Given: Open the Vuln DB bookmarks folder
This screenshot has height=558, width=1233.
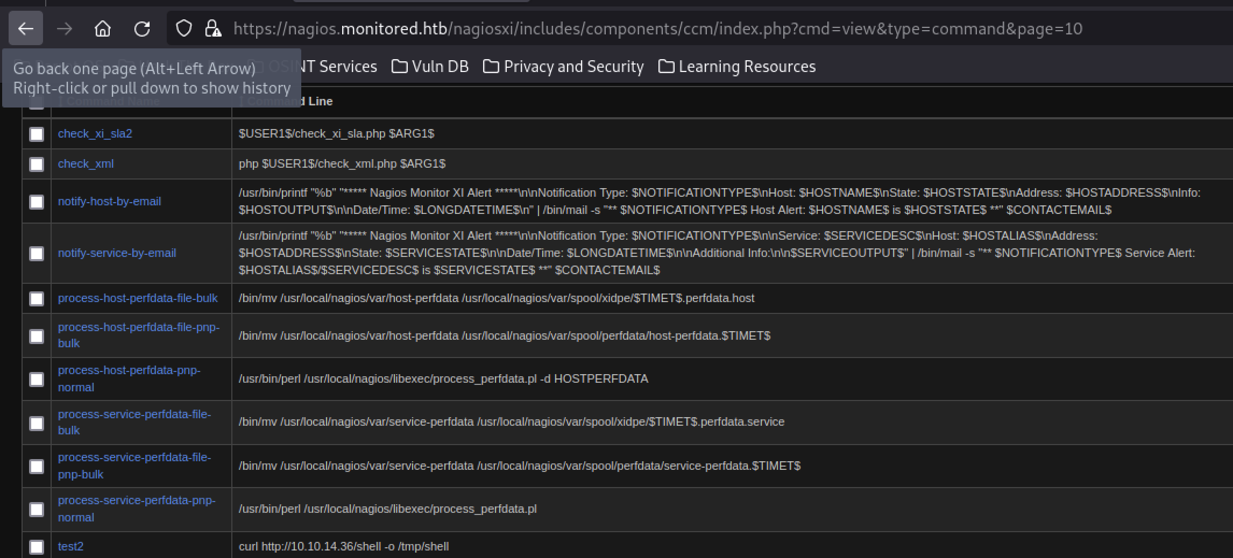Looking at the screenshot, I should pos(430,67).
